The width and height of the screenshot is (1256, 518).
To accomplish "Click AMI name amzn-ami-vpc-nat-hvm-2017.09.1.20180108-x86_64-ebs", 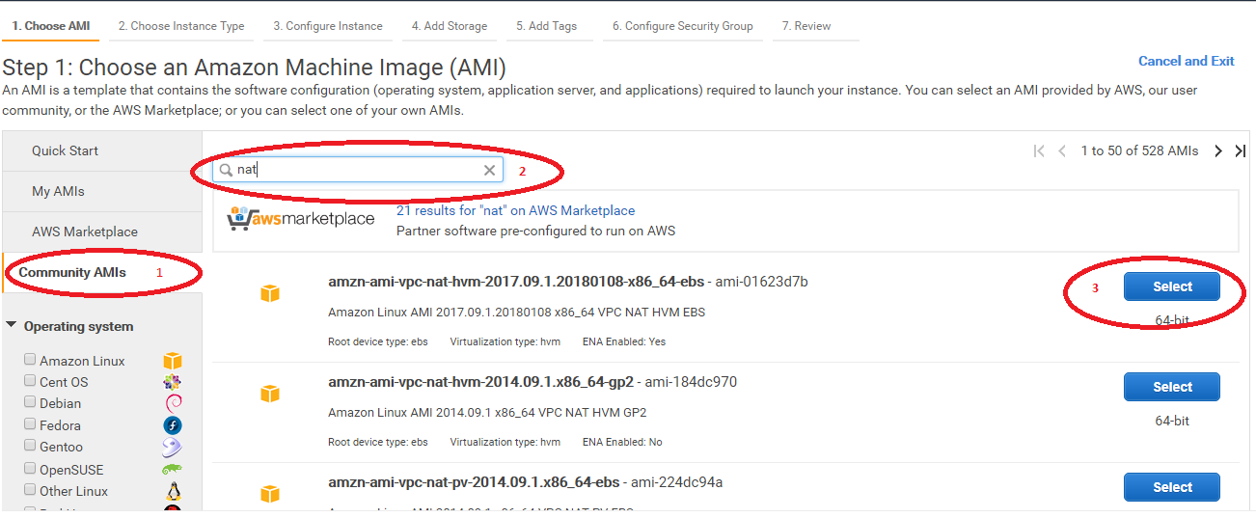I will tap(515, 282).
